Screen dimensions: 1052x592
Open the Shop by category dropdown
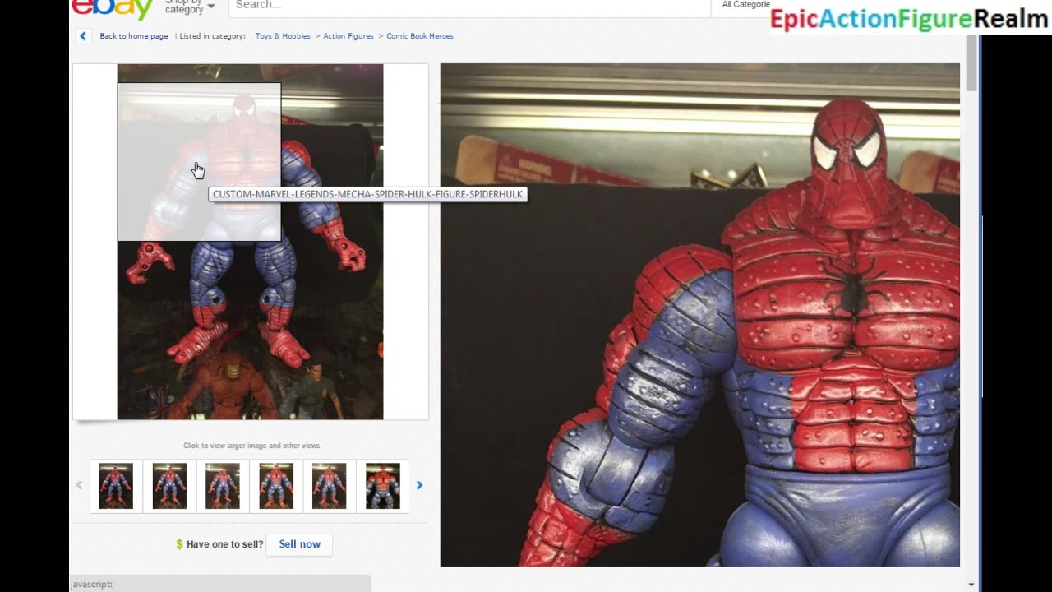pyautogui.click(x=189, y=7)
